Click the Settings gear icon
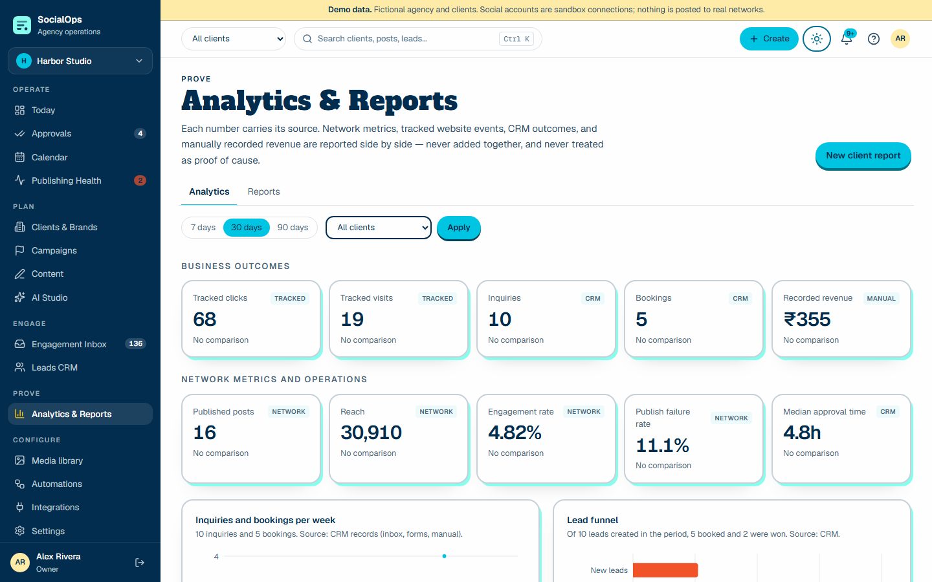Viewport: 932px width, 582px height. point(20,531)
